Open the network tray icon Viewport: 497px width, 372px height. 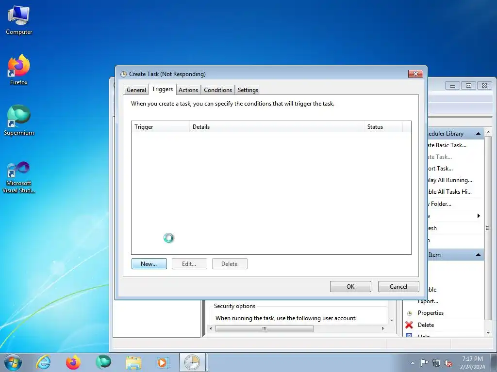(436, 363)
